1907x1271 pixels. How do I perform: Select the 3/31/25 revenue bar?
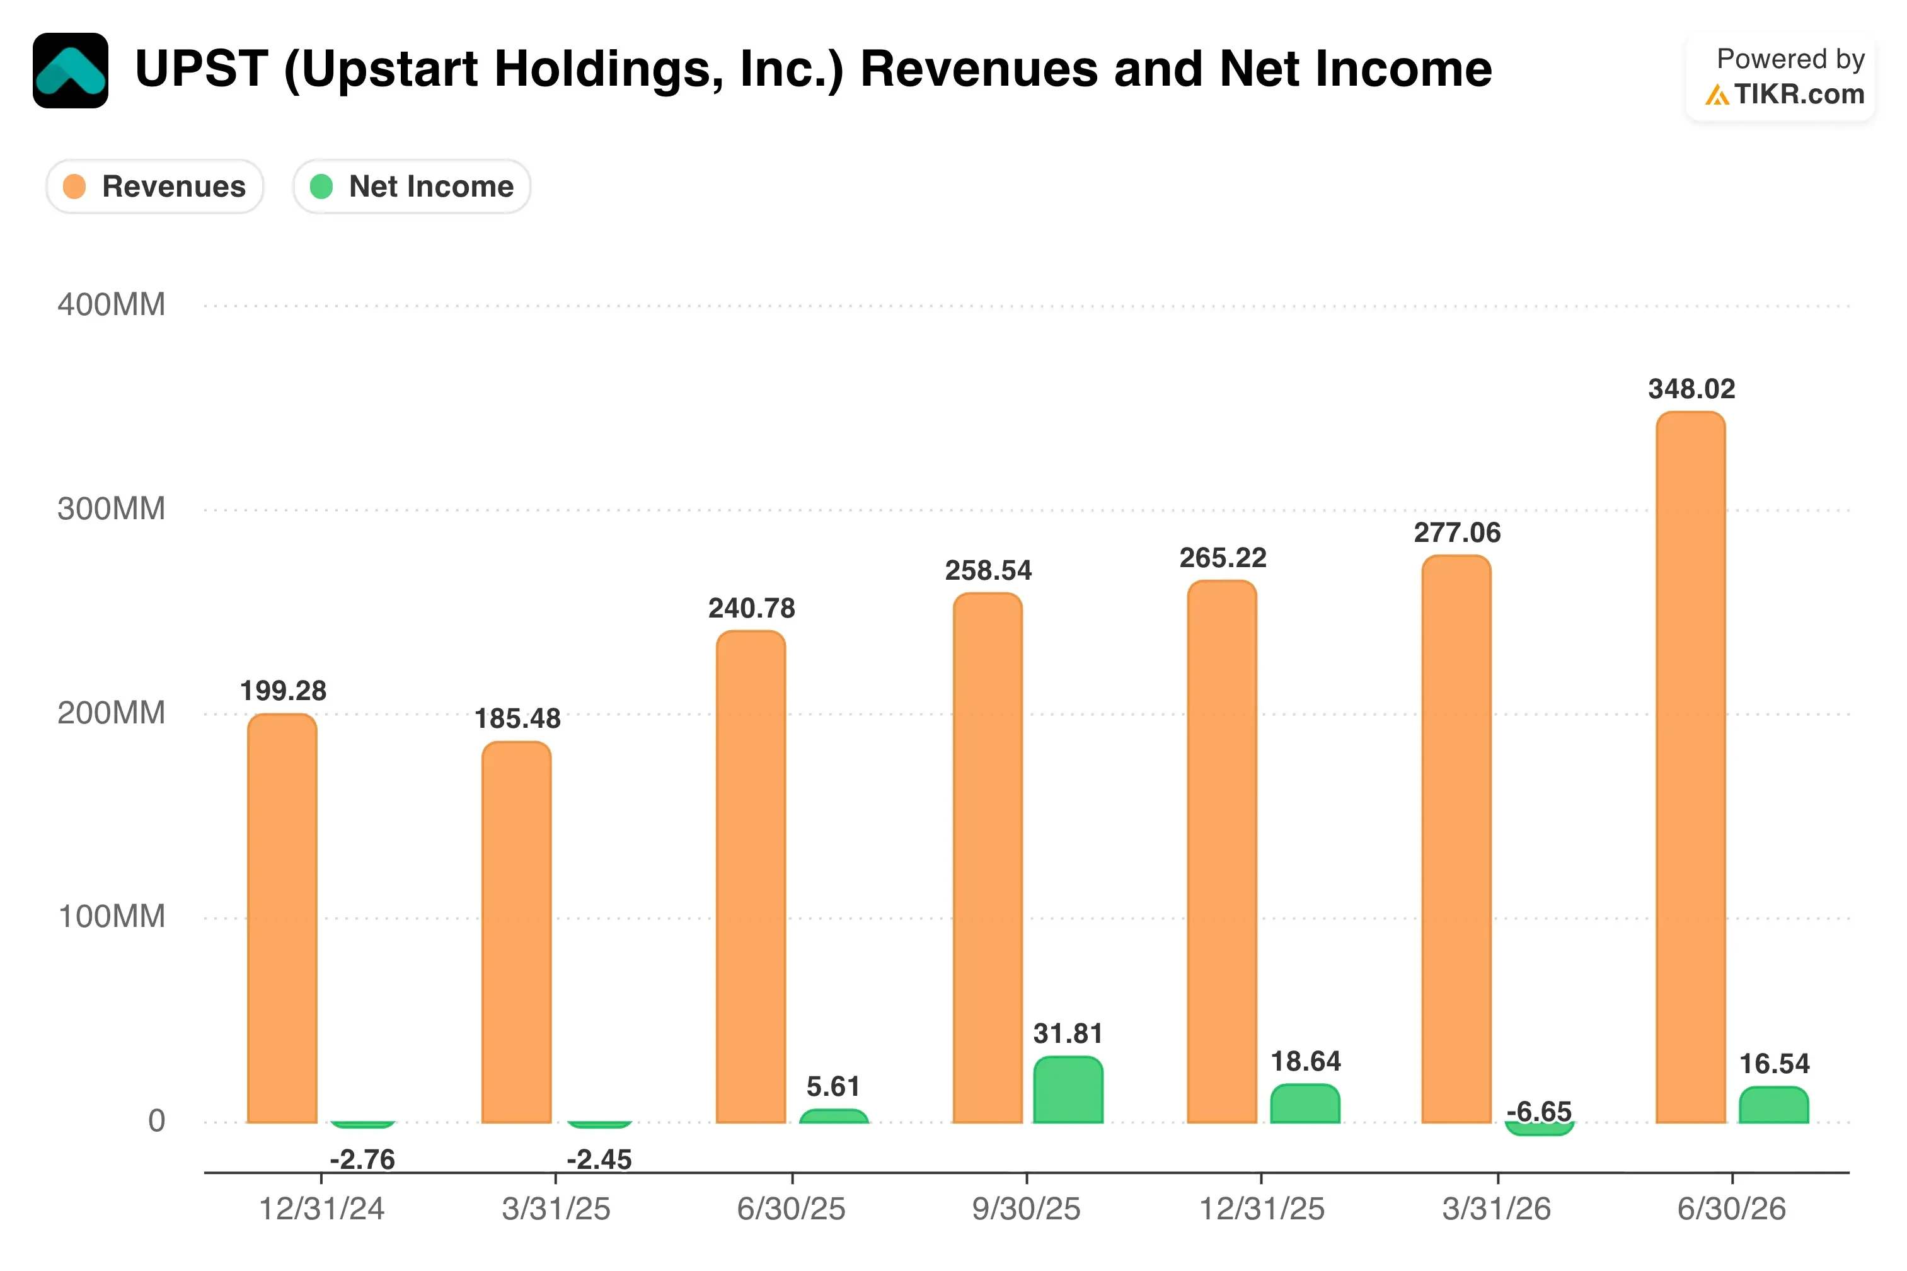[x=516, y=932]
